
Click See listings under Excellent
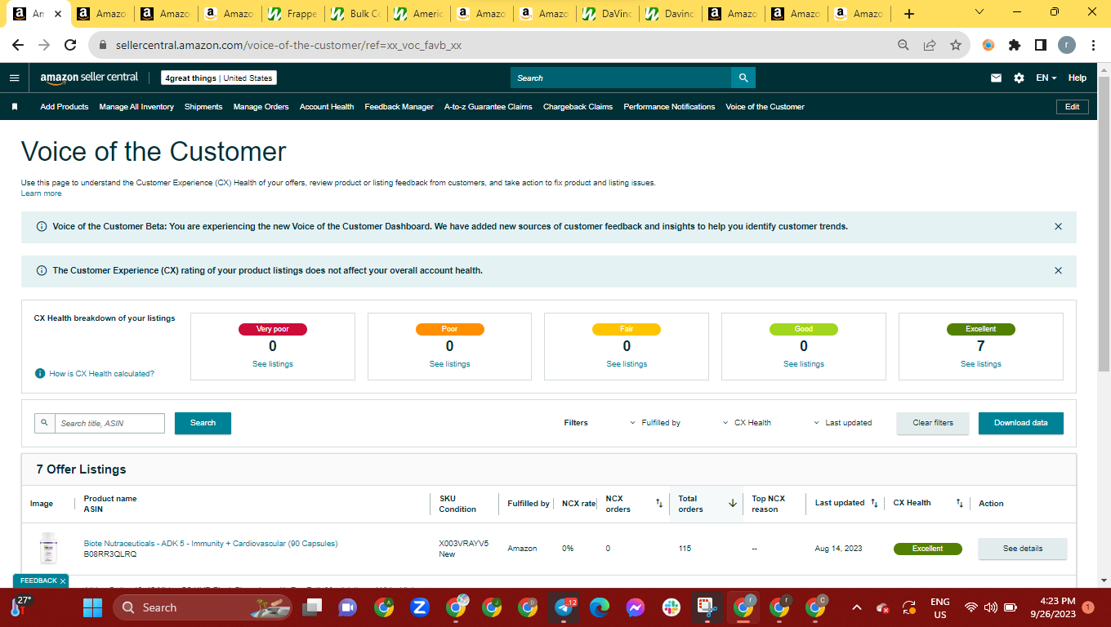981,364
